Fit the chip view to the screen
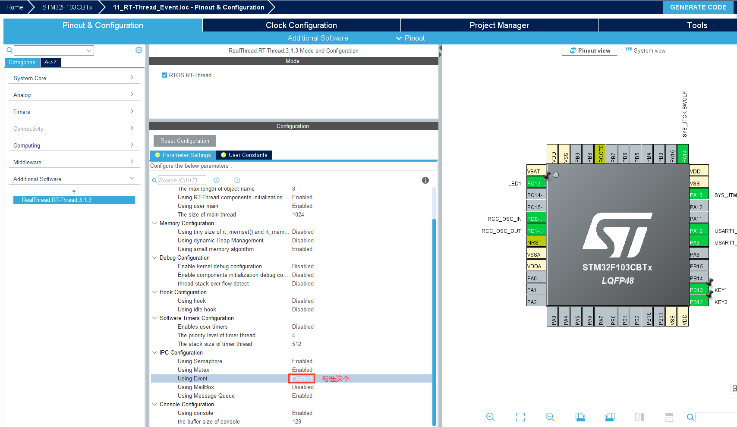The width and height of the screenshot is (737, 427). [520, 417]
